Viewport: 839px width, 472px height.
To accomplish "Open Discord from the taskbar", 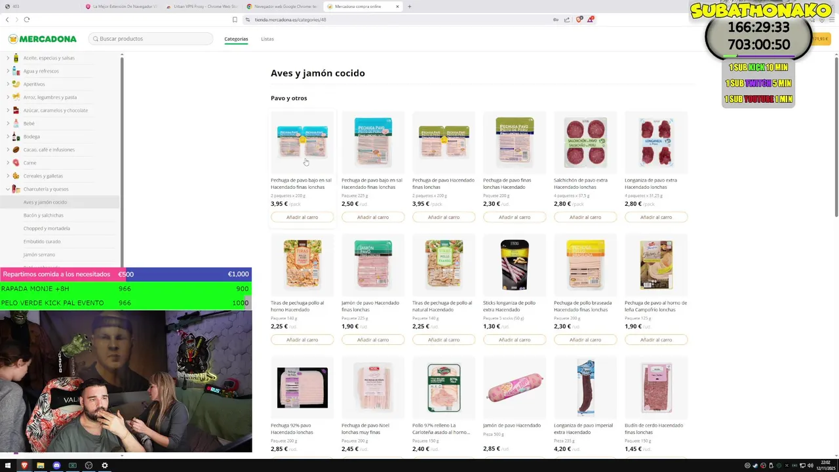I will coord(56,465).
